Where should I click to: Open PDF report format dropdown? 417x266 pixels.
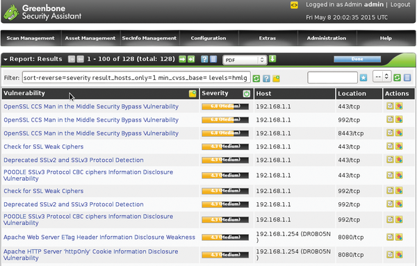[245, 60]
